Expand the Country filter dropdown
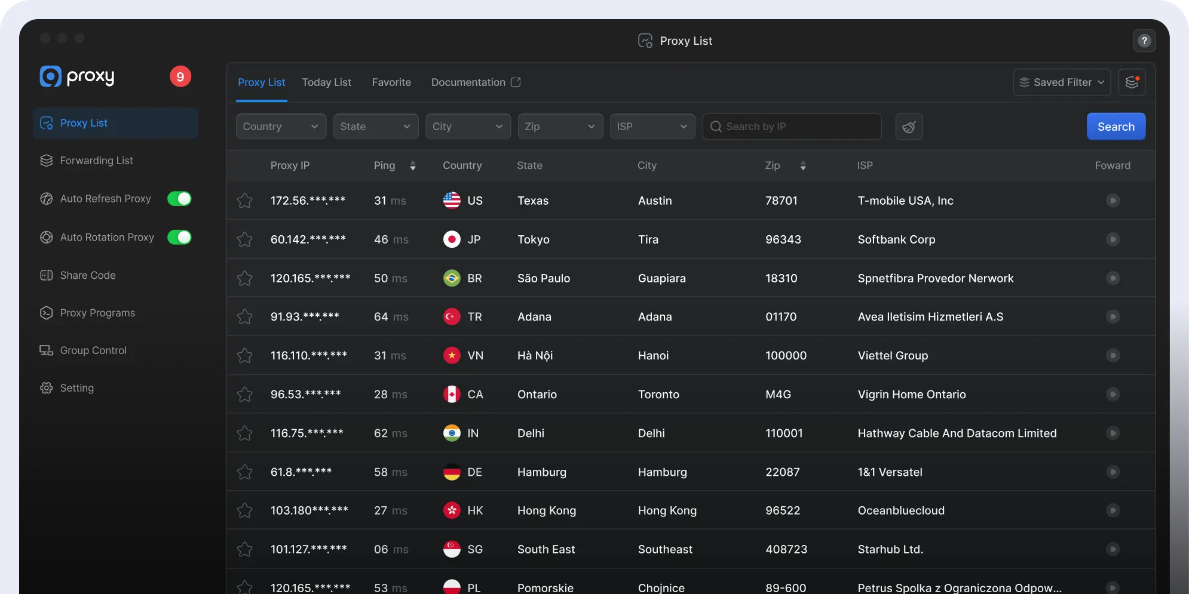The width and height of the screenshot is (1189, 594). pyautogui.click(x=281, y=127)
